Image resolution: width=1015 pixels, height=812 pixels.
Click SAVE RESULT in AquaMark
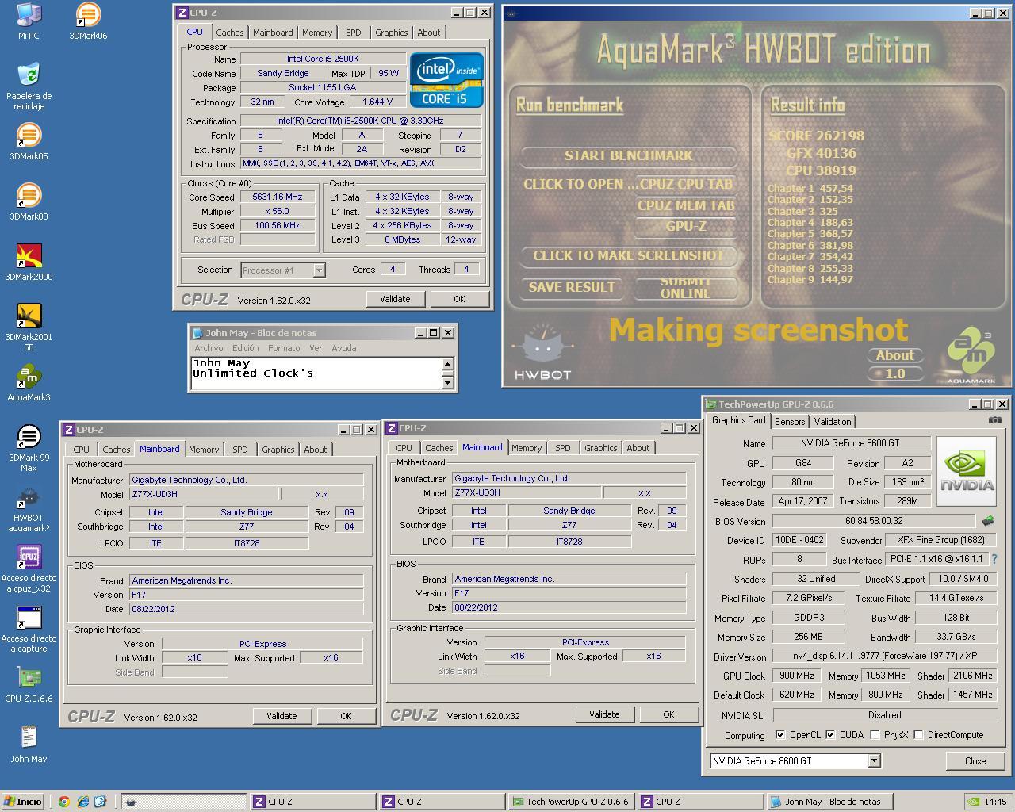pyautogui.click(x=572, y=287)
